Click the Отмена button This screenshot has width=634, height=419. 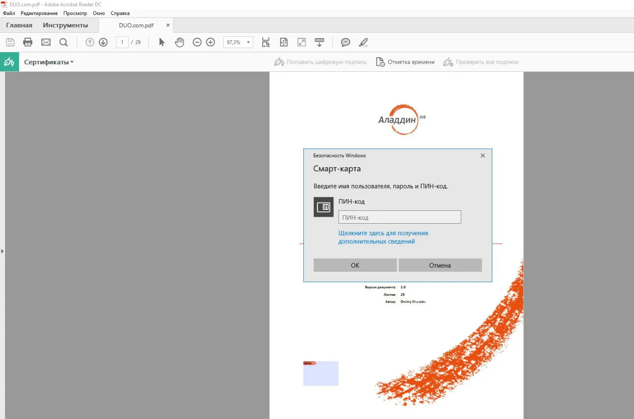440,265
